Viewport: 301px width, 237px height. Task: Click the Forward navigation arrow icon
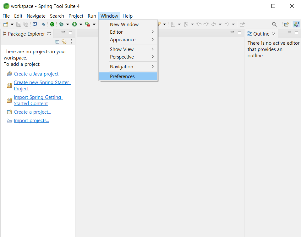coord(227,24)
